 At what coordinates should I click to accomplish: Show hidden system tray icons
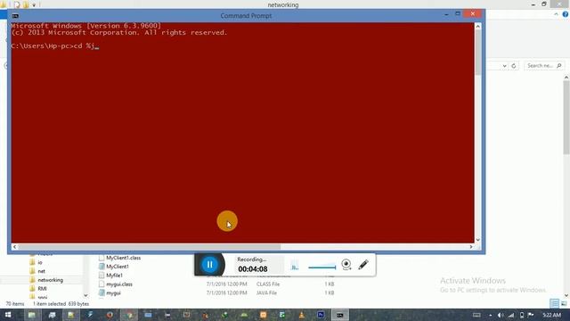pos(490,315)
